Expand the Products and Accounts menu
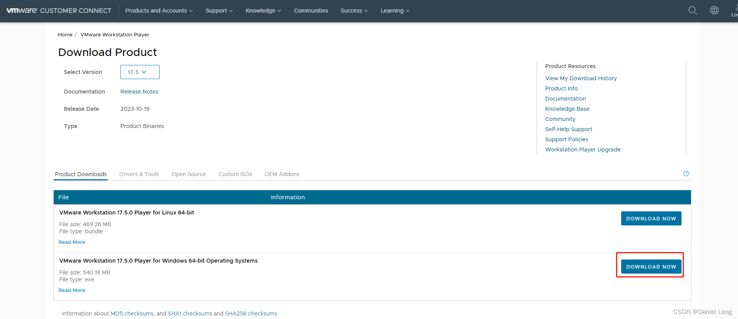 point(159,11)
